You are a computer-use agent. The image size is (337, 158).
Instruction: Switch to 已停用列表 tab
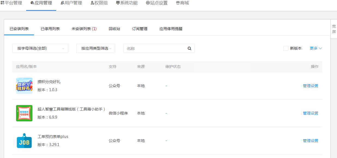(50, 29)
